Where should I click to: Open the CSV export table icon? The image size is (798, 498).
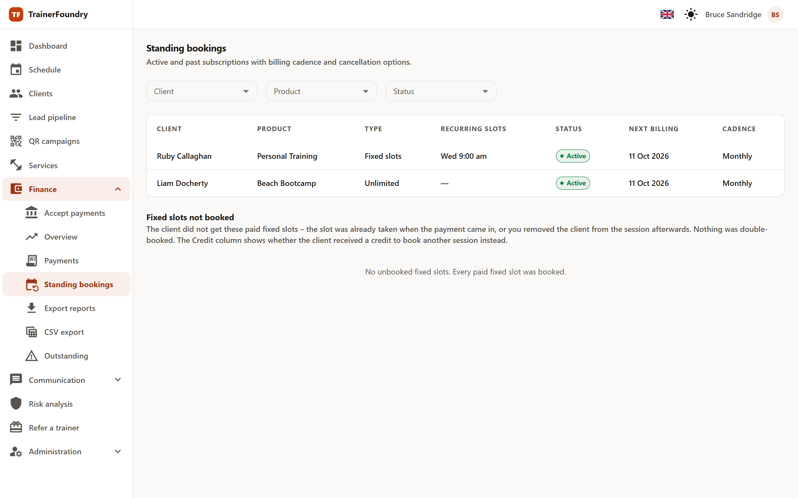click(x=32, y=332)
